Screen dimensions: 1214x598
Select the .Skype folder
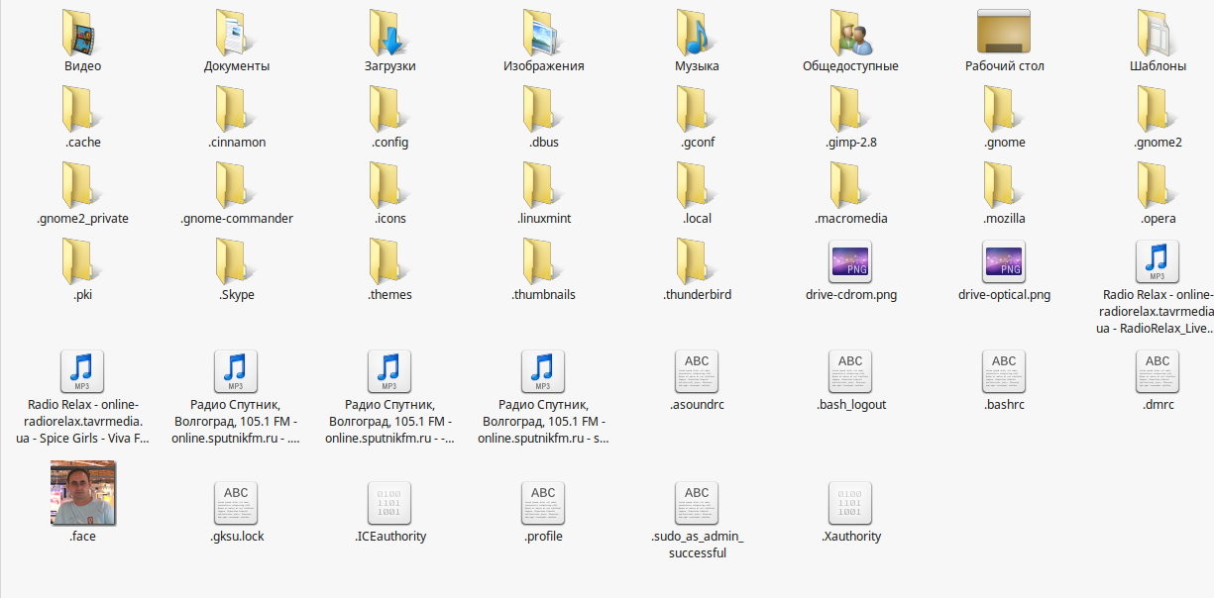pos(237,262)
